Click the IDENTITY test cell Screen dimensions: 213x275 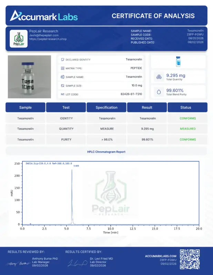[x=66, y=118]
